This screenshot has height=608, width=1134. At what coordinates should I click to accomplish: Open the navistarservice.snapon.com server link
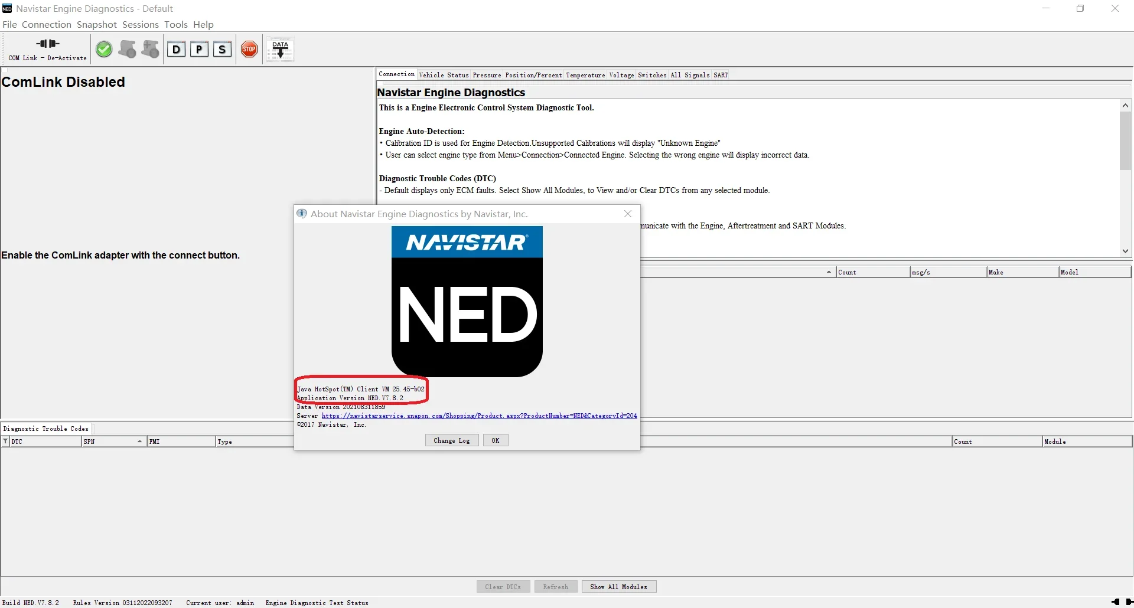[x=479, y=416]
